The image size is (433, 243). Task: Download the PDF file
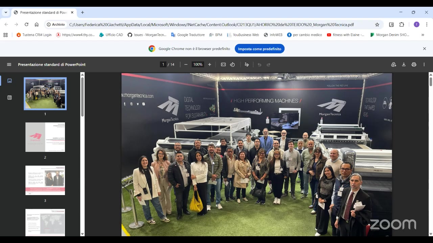pos(404,64)
